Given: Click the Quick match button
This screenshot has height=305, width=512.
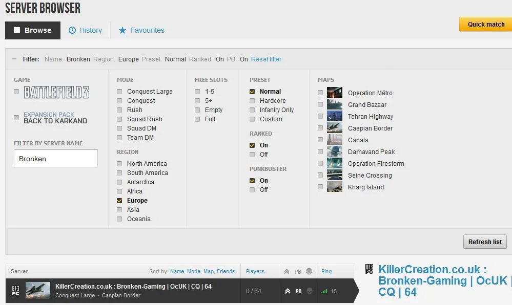Looking at the screenshot, I should pyautogui.click(x=485, y=25).
